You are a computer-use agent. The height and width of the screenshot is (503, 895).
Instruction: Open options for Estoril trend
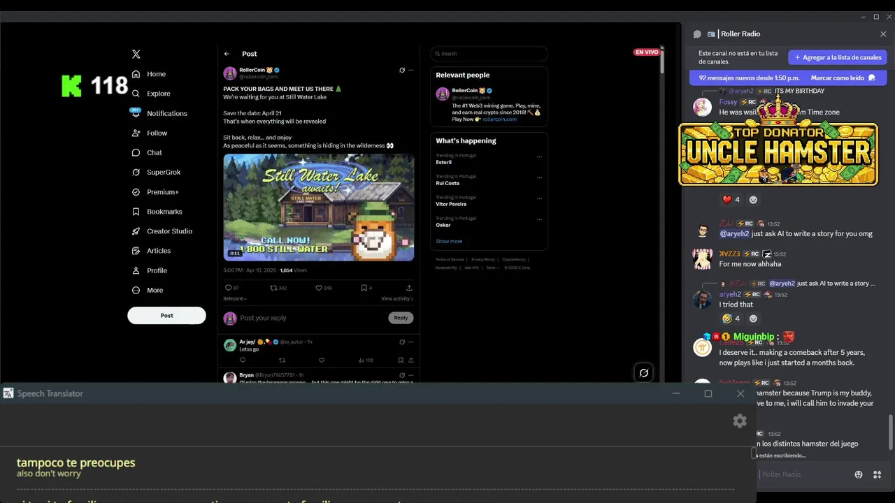tap(539, 156)
